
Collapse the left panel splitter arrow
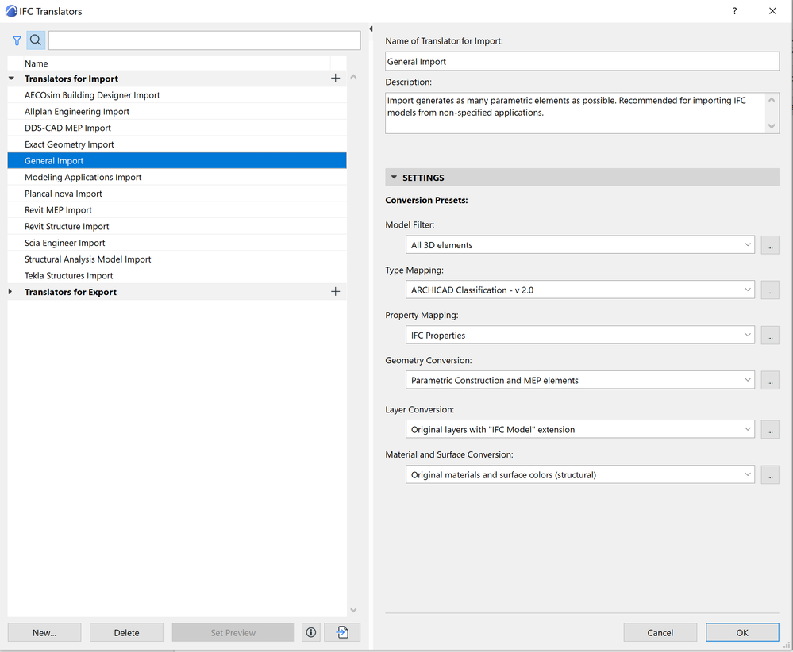pyautogui.click(x=371, y=29)
